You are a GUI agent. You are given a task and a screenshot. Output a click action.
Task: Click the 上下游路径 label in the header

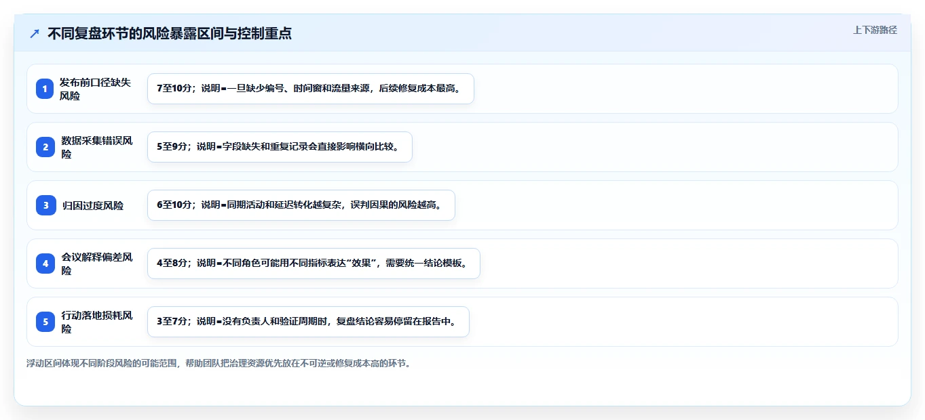(x=875, y=30)
